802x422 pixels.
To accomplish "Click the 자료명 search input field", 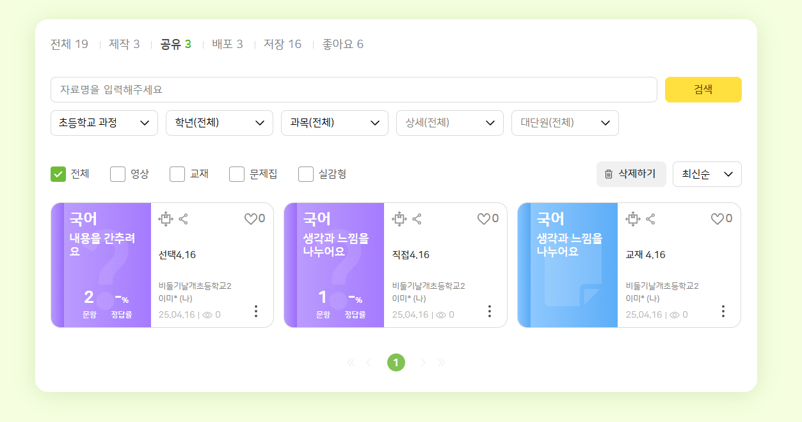I will click(x=353, y=90).
